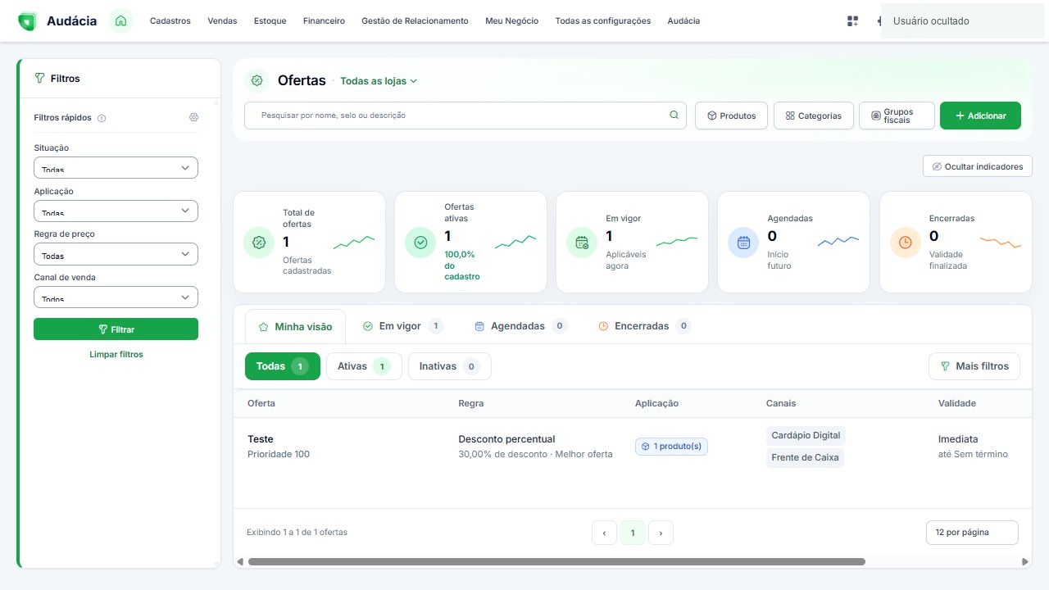Click the Filtrar button
Screen dimensions: 1049x590
[116, 329]
